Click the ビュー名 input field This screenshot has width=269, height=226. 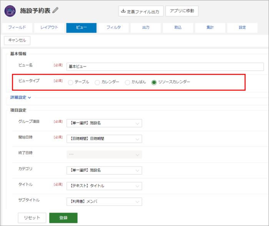[x=165, y=66]
